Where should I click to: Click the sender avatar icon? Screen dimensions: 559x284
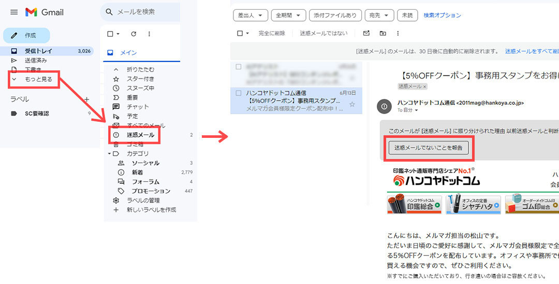[x=384, y=106]
